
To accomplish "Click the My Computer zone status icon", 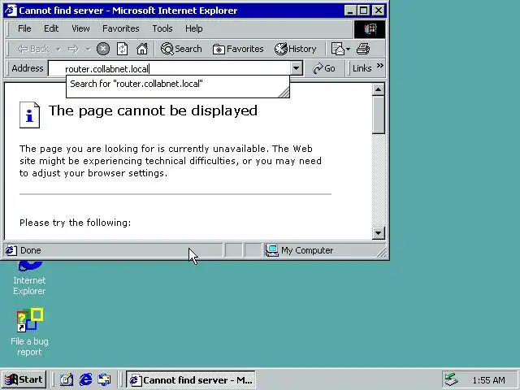I will 271,250.
